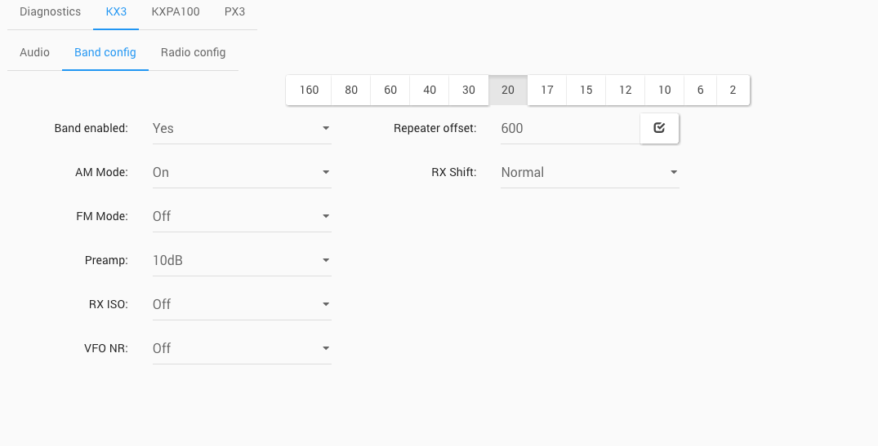
Task: Expand the RX Shift dropdown showing Normal
Action: point(590,173)
